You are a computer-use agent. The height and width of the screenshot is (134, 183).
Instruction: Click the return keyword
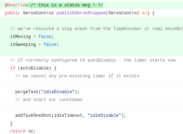coord(18,131)
